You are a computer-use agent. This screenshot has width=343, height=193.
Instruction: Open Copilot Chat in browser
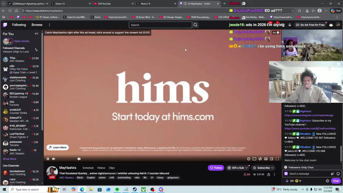pyautogui.click(x=335, y=11)
